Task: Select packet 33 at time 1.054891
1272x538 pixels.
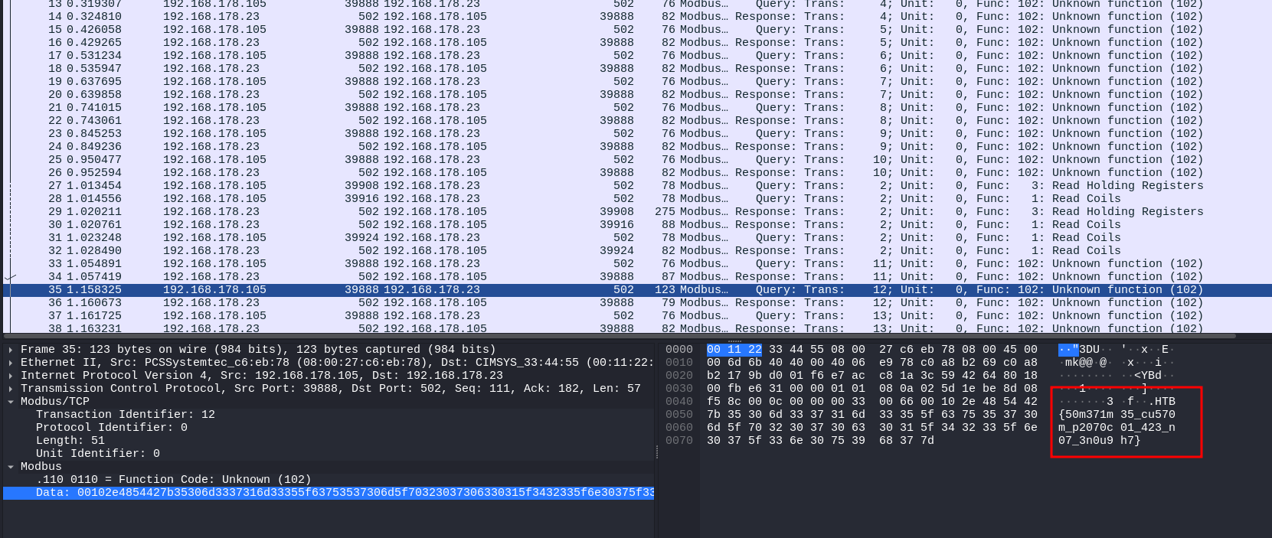Action: tap(636, 263)
